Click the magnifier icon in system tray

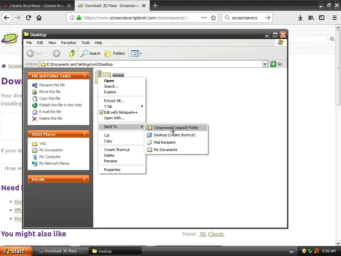(x=316, y=251)
